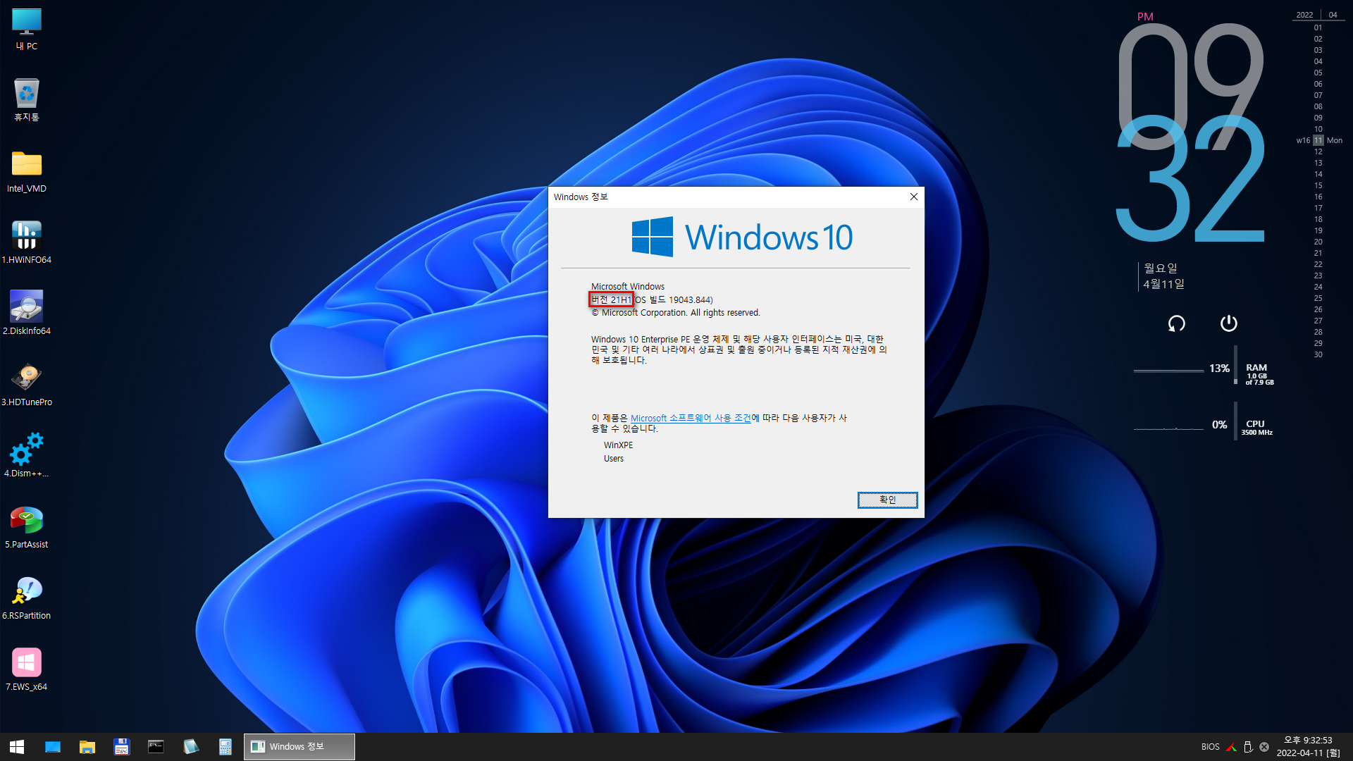Click the Microsoft Windows heading text
This screenshot has height=761, width=1353.
(x=627, y=287)
